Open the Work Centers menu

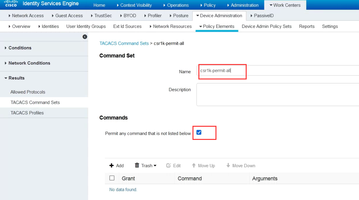point(285,5)
